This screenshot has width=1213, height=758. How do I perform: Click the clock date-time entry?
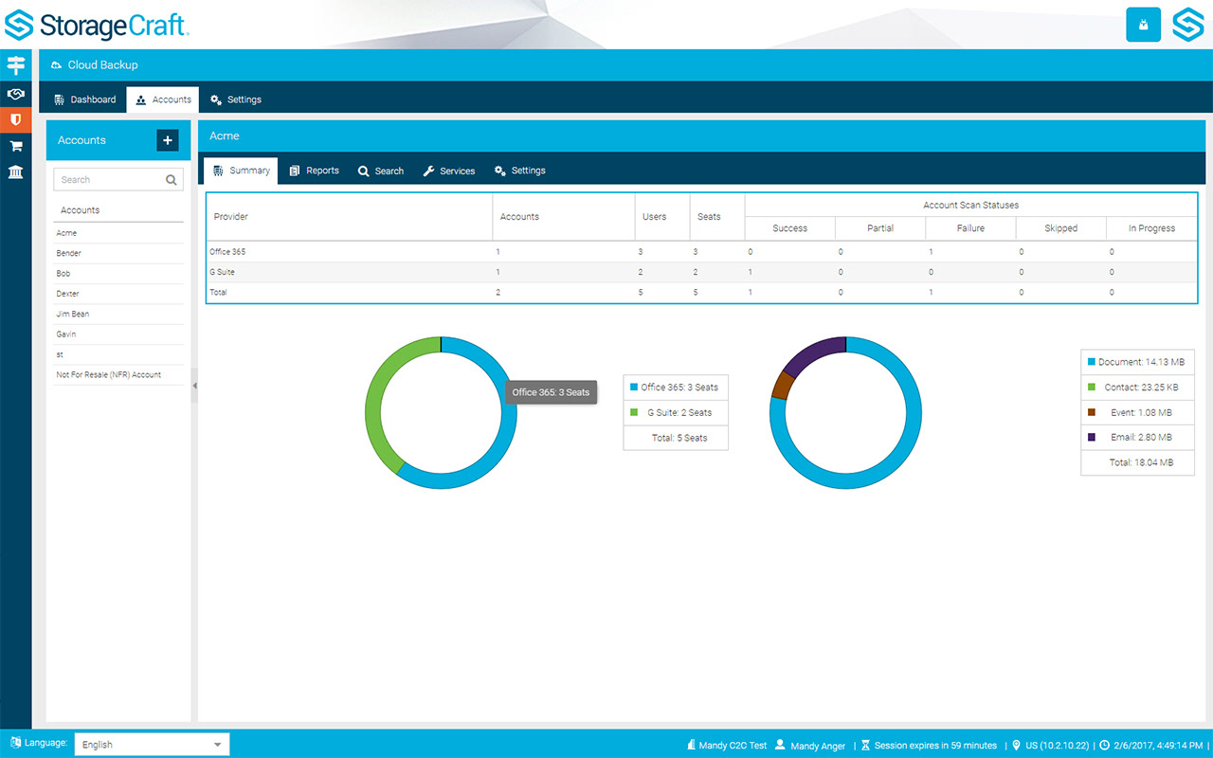click(x=1150, y=746)
